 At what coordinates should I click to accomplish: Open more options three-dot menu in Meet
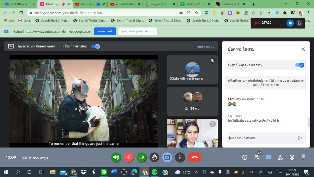tap(180, 157)
